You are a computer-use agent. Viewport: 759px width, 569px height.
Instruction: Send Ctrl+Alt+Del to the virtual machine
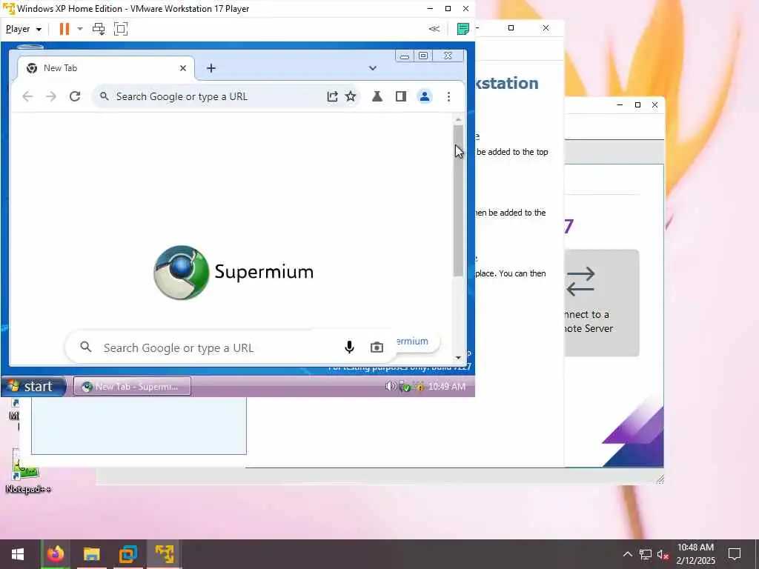99,29
